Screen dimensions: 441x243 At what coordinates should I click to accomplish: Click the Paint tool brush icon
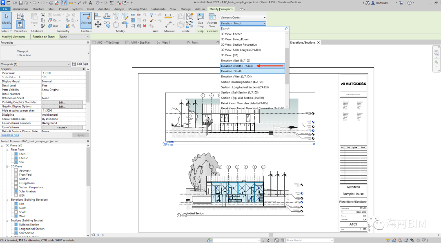pos(151,20)
